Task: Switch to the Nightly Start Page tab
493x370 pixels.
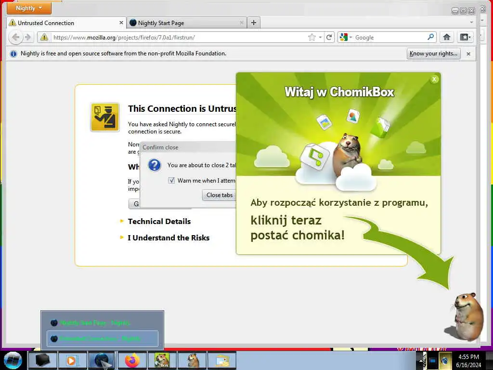Action: tap(187, 23)
